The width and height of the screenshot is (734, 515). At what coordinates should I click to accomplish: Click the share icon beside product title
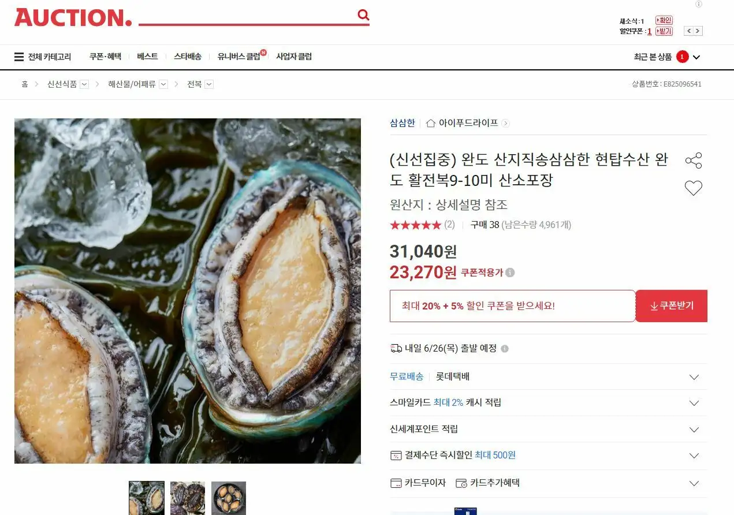click(x=693, y=161)
